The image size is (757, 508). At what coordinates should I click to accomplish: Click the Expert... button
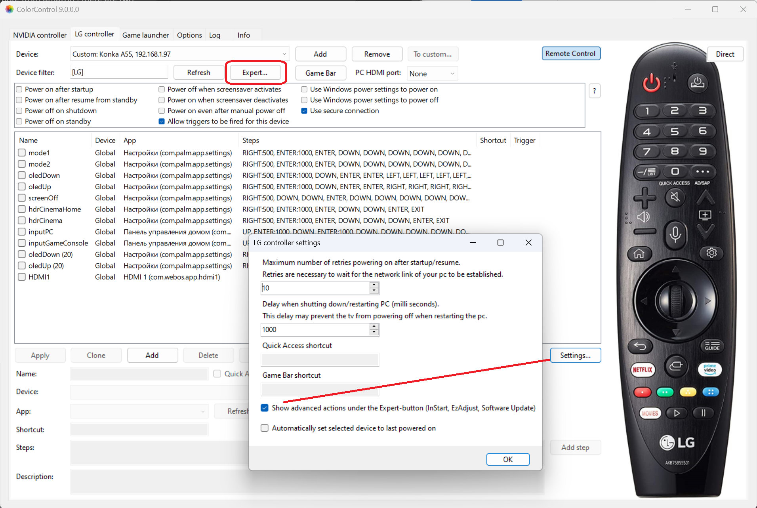(x=255, y=73)
